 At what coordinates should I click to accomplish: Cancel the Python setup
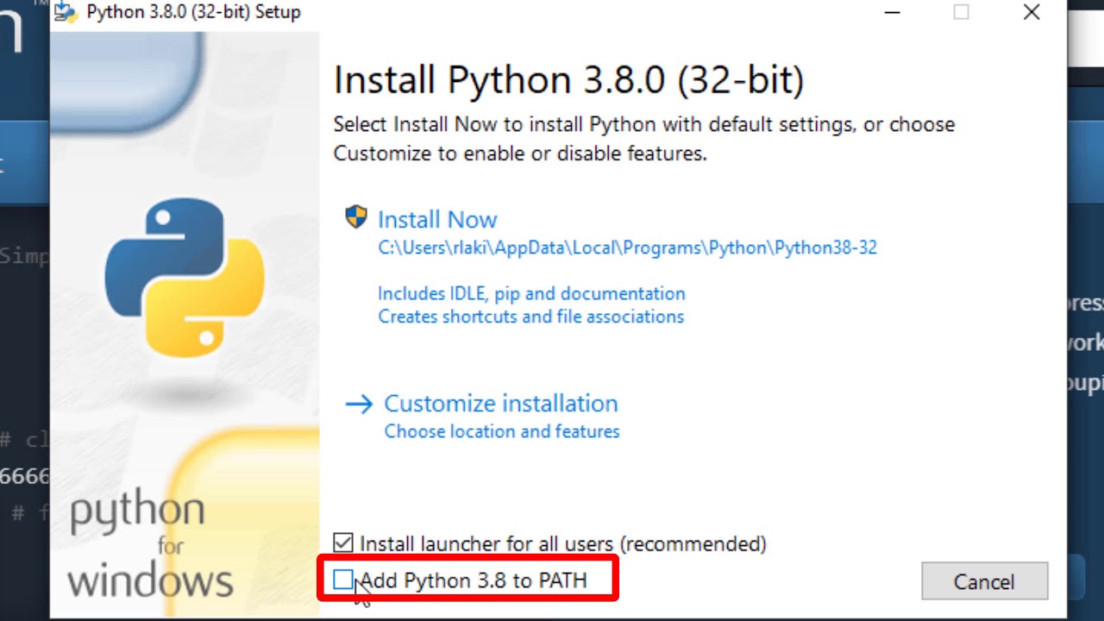[x=984, y=581]
